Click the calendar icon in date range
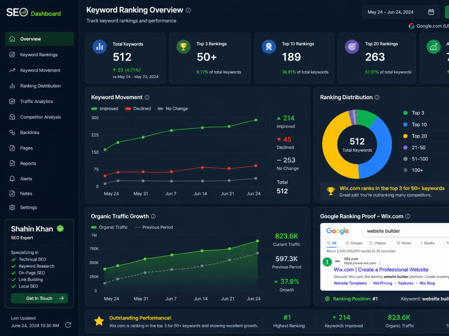This screenshot has width=449, height=336. pos(431,12)
